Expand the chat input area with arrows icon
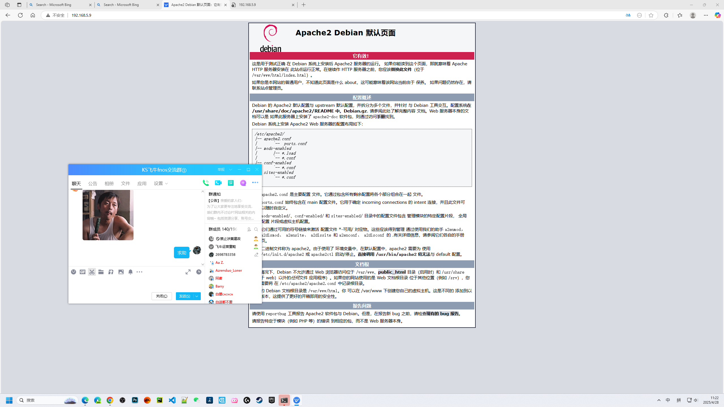 click(188, 272)
